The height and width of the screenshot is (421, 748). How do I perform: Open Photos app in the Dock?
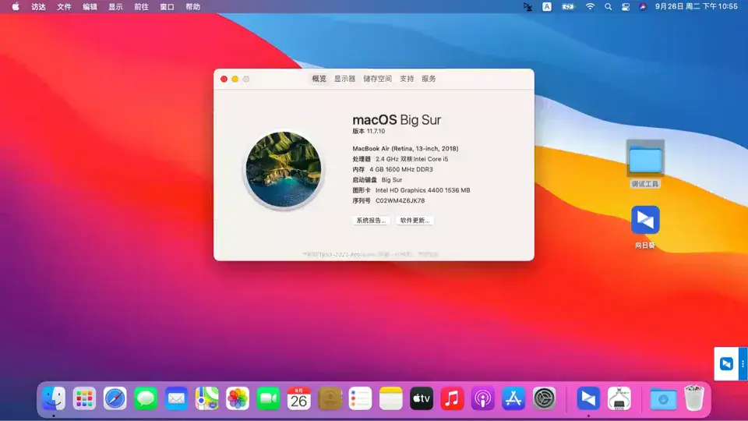pos(238,398)
